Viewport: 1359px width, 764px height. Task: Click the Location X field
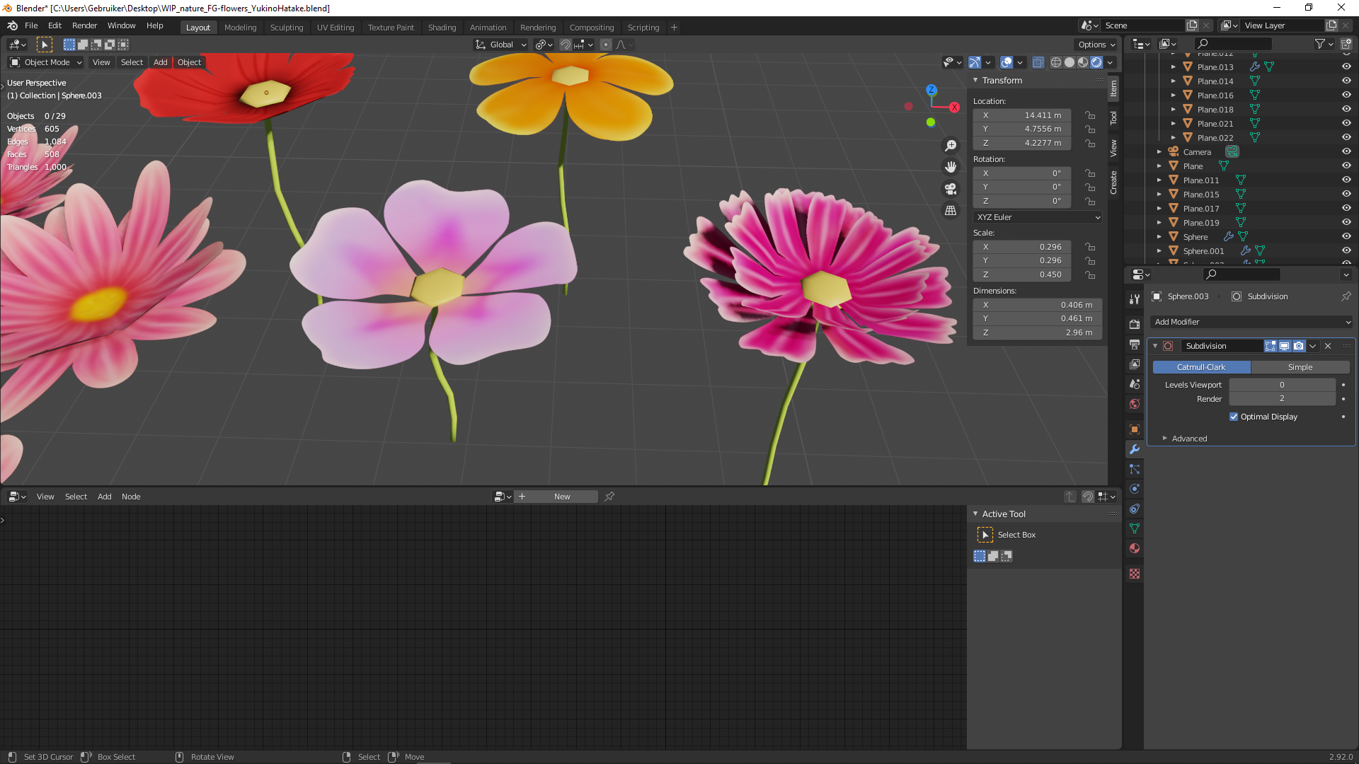coord(1022,115)
